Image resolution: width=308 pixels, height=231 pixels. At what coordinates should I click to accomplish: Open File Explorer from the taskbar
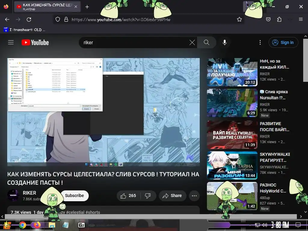pyautogui.click(x=52, y=225)
